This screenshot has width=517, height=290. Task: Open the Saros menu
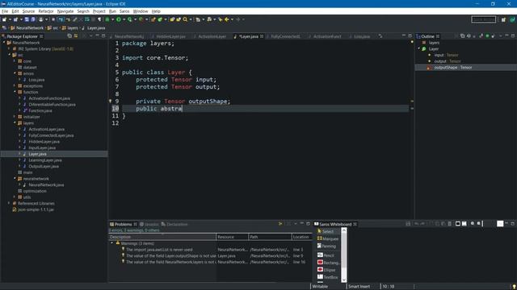(x=124, y=11)
